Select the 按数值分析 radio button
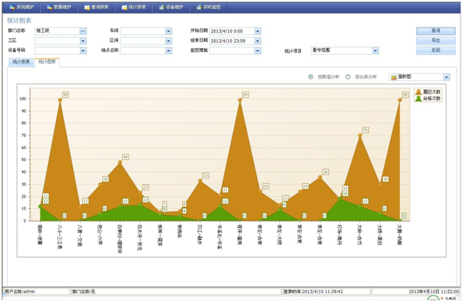The width and height of the screenshot is (463, 302). [311, 77]
